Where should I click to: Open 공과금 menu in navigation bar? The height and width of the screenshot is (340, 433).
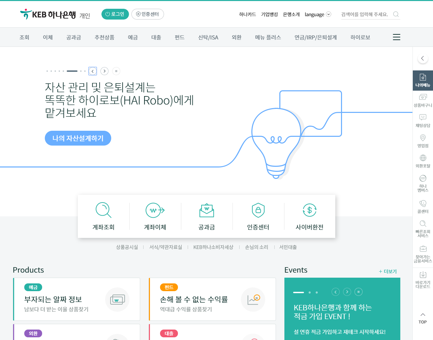73,37
